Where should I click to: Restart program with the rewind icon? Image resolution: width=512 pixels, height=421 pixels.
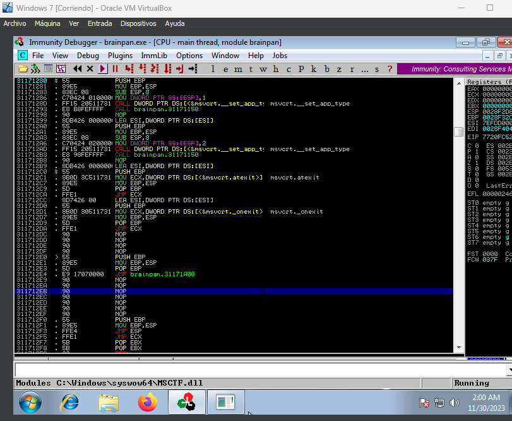click(x=78, y=69)
